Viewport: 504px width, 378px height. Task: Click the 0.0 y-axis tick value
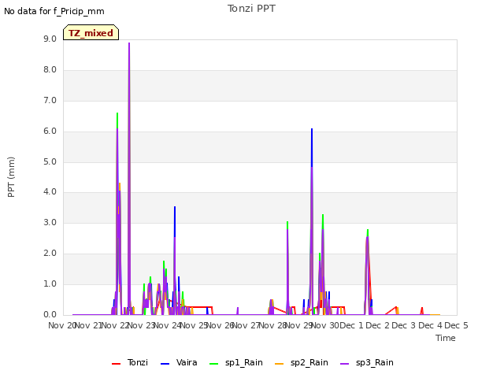tap(50, 315)
